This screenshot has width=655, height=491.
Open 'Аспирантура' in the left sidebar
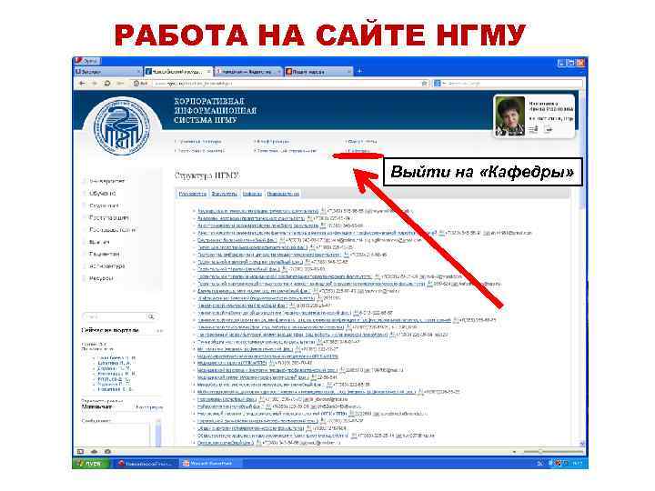tap(107, 266)
